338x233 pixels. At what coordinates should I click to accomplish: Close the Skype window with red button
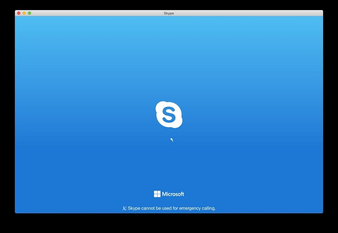pyautogui.click(x=19, y=13)
